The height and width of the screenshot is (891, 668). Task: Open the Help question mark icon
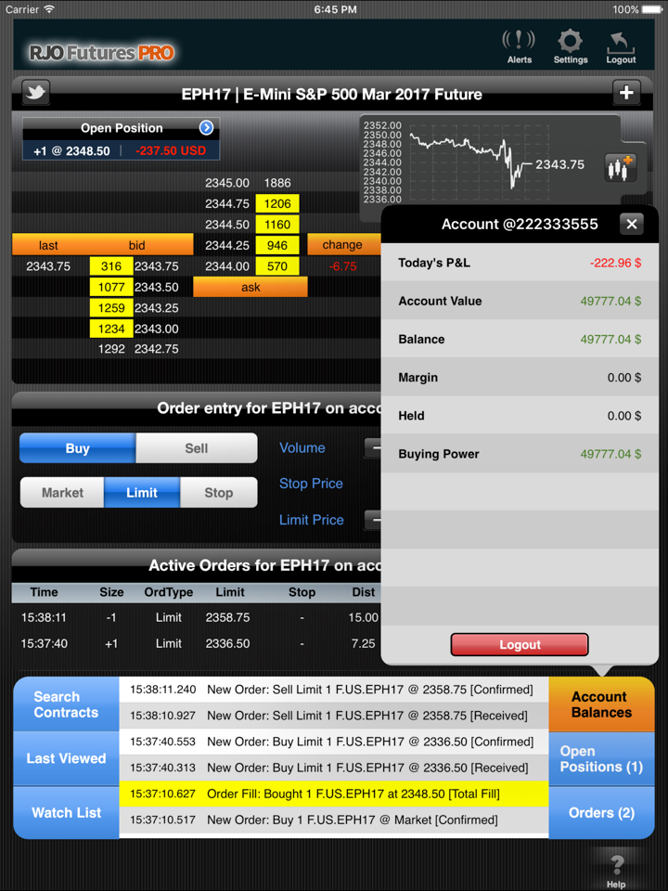616,868
